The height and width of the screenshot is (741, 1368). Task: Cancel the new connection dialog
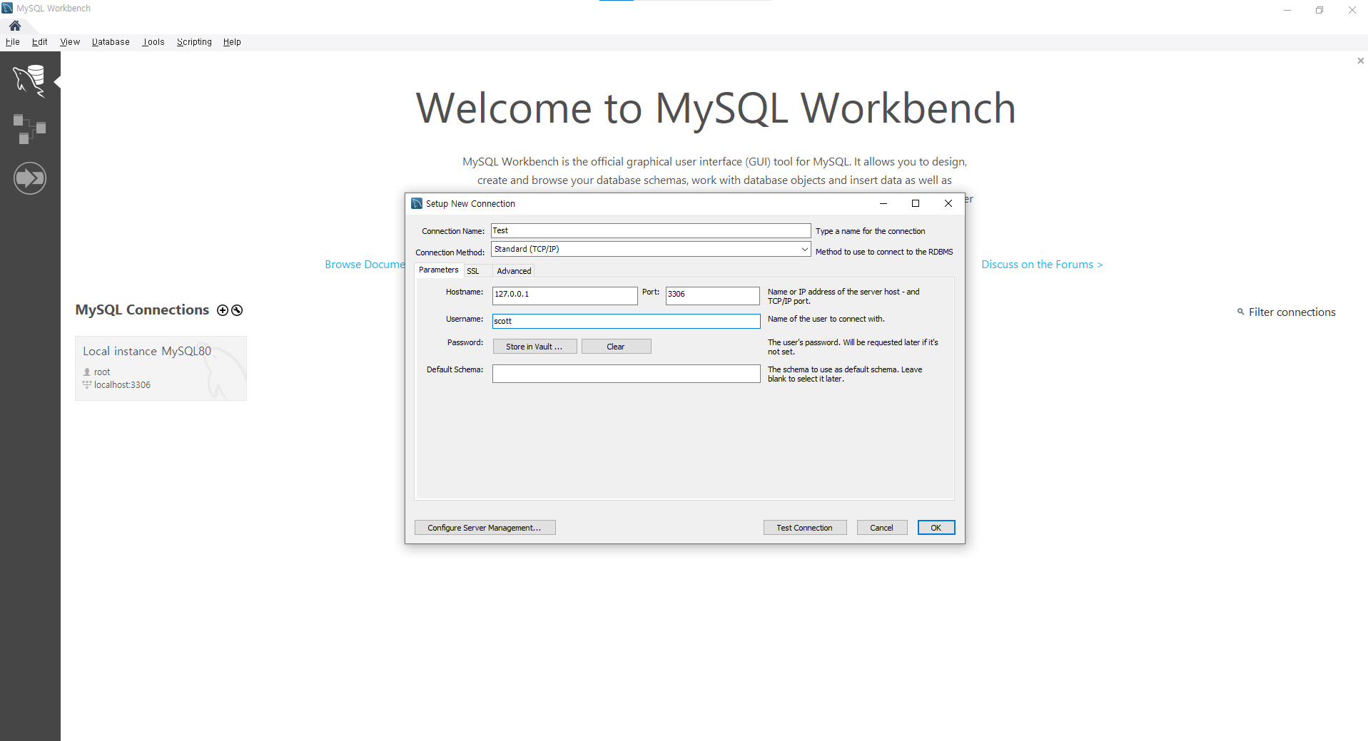coord(881,528)
